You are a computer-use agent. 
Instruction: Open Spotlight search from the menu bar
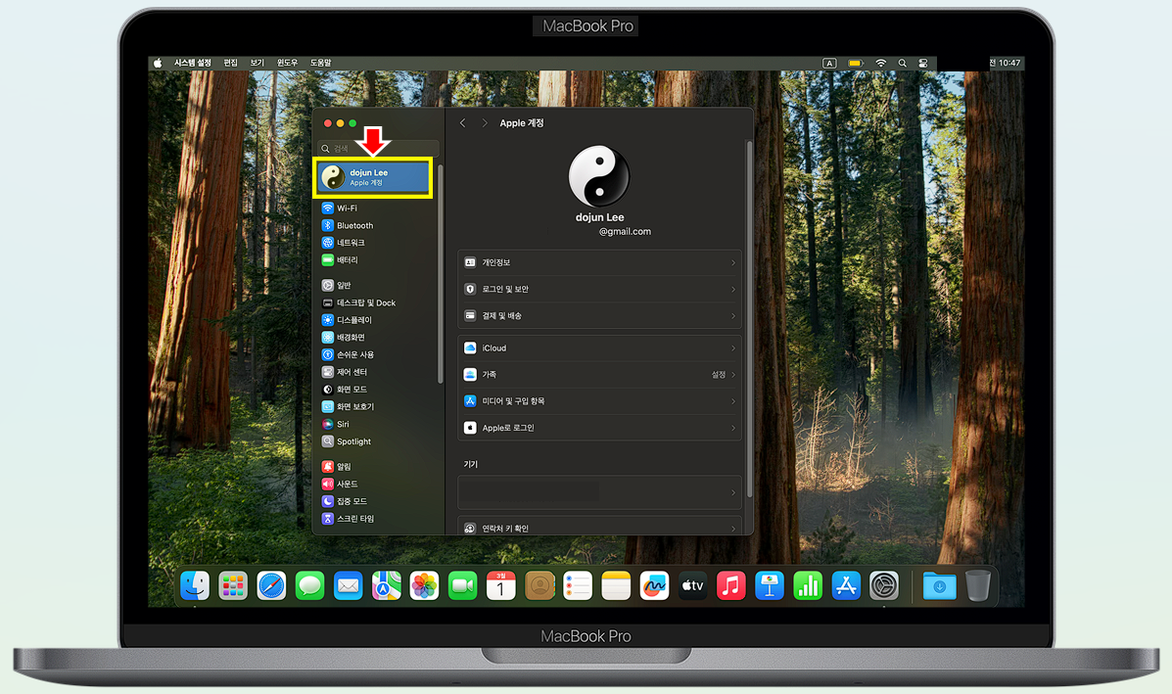pyautogui.click(x=902, y=64)
